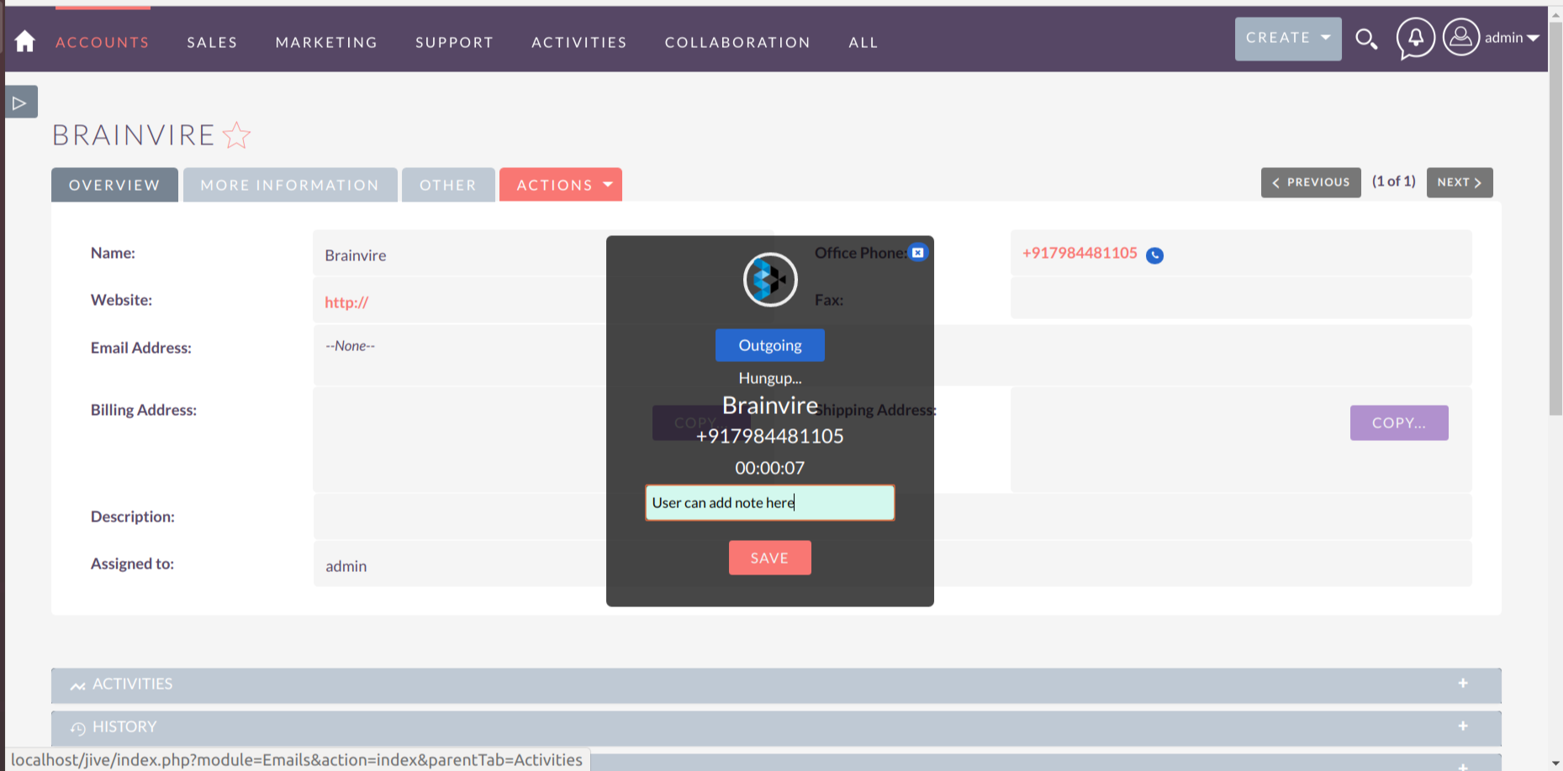1563x771 pixels.
Task: Open the SALES menu
Action: coord(212,42)
